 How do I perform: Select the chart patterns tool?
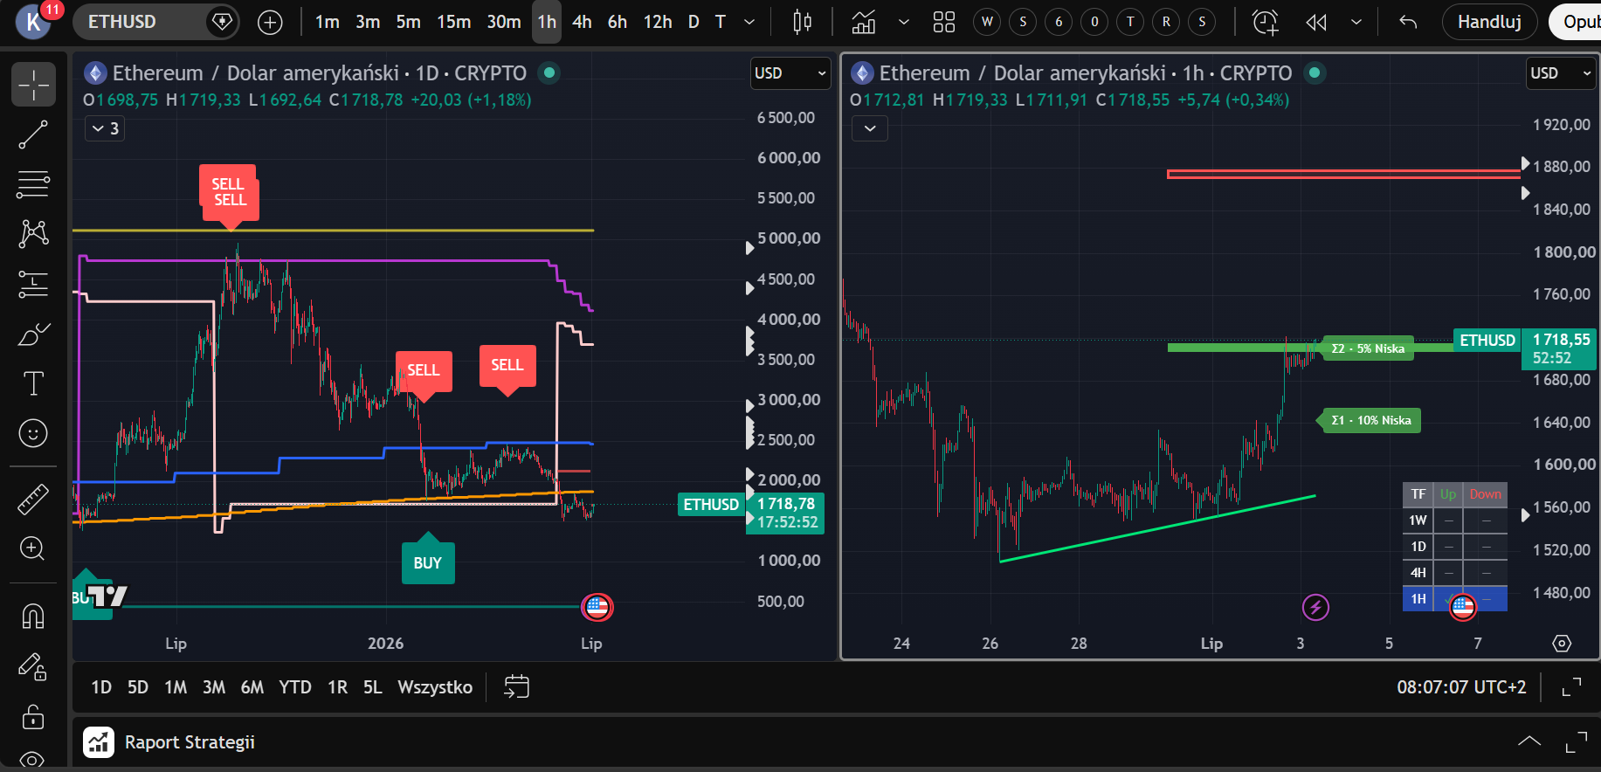pos(33,233)
